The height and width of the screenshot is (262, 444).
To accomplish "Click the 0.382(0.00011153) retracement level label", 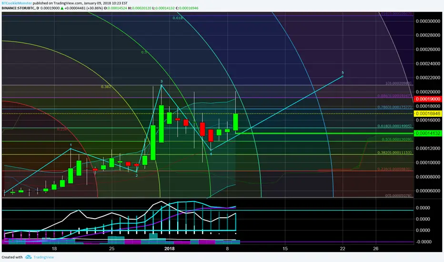I will (394, 152).
